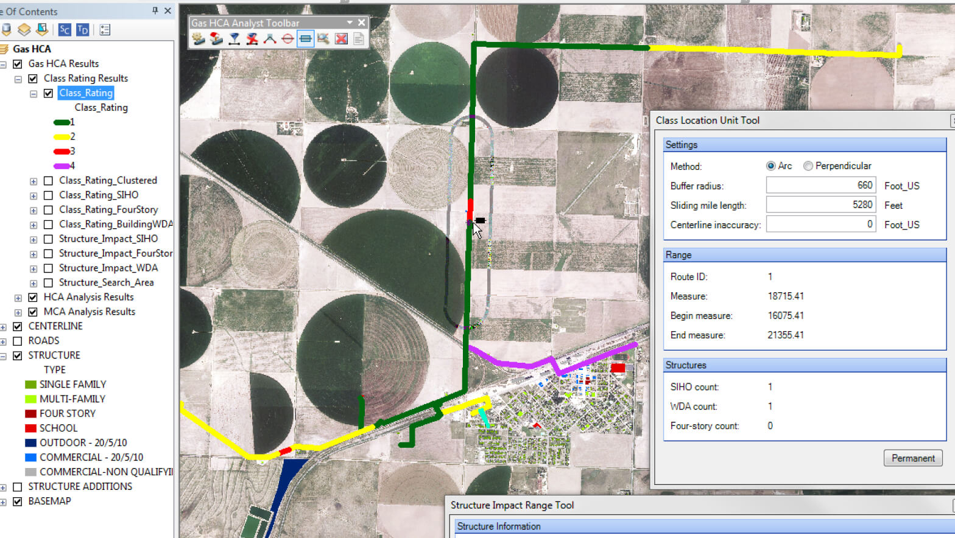Select the MCA Analysis Results layer name
This screenshot has height=538, width=955.
pyautogui.click(x=89, y=312)
